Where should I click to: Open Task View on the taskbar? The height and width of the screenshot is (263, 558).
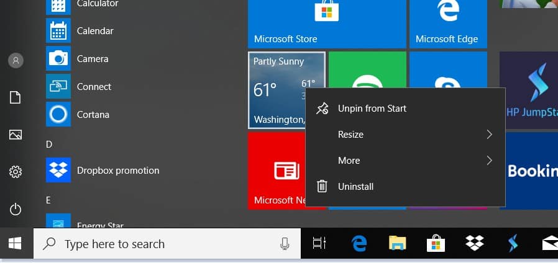pyautogui.click(x=319, y=243)
